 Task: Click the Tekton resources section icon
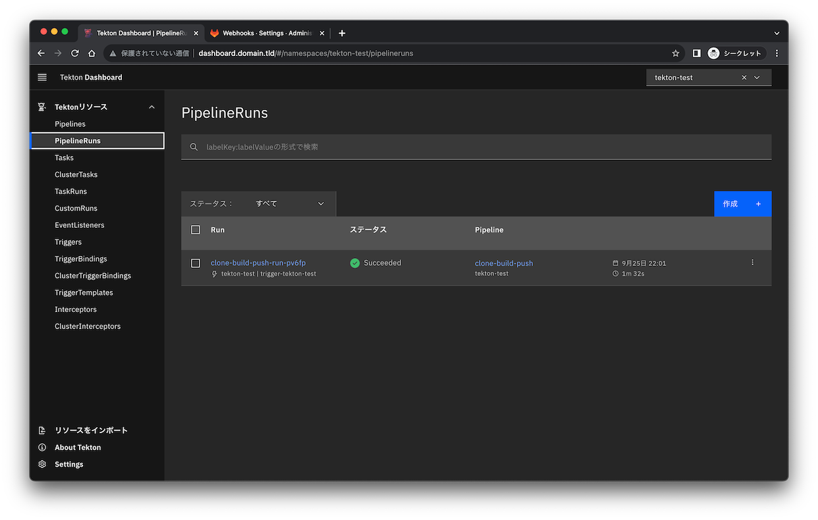(42, 107)
